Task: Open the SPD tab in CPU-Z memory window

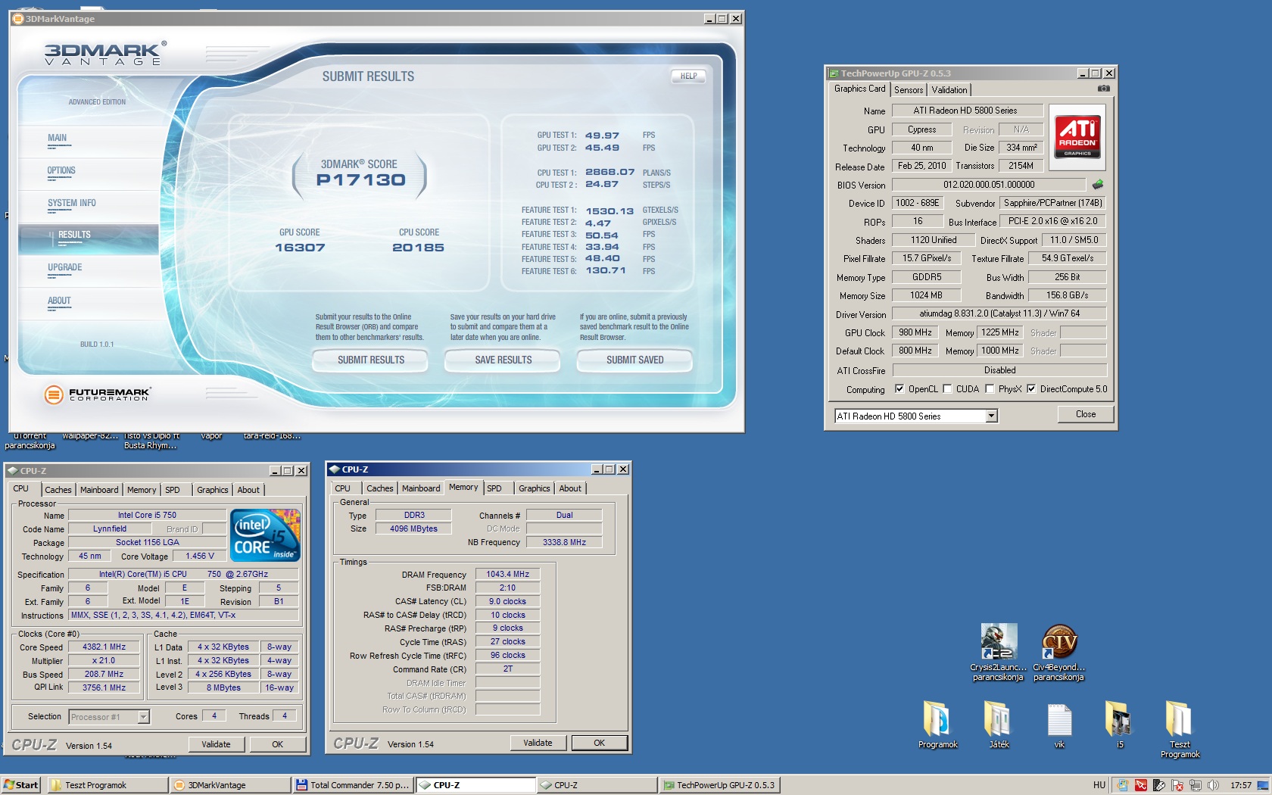Action: (494, 488)
